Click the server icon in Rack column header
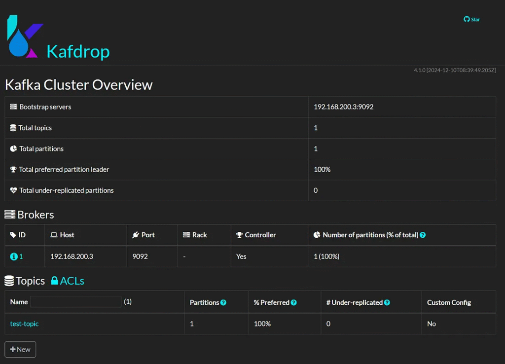Image resolution: width=505 pixels, height=364 pixels. pos(186,235)
